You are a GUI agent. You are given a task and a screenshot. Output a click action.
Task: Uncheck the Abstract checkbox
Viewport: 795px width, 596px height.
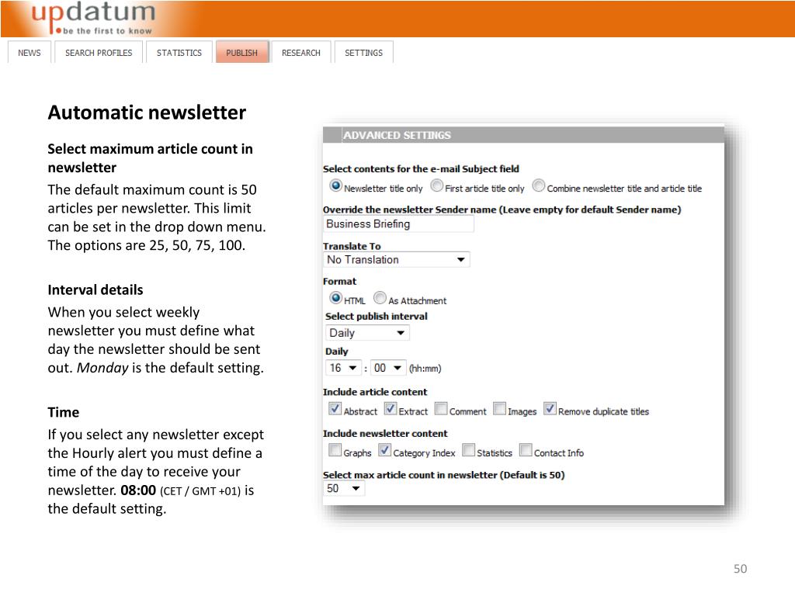tap(335, 408)
